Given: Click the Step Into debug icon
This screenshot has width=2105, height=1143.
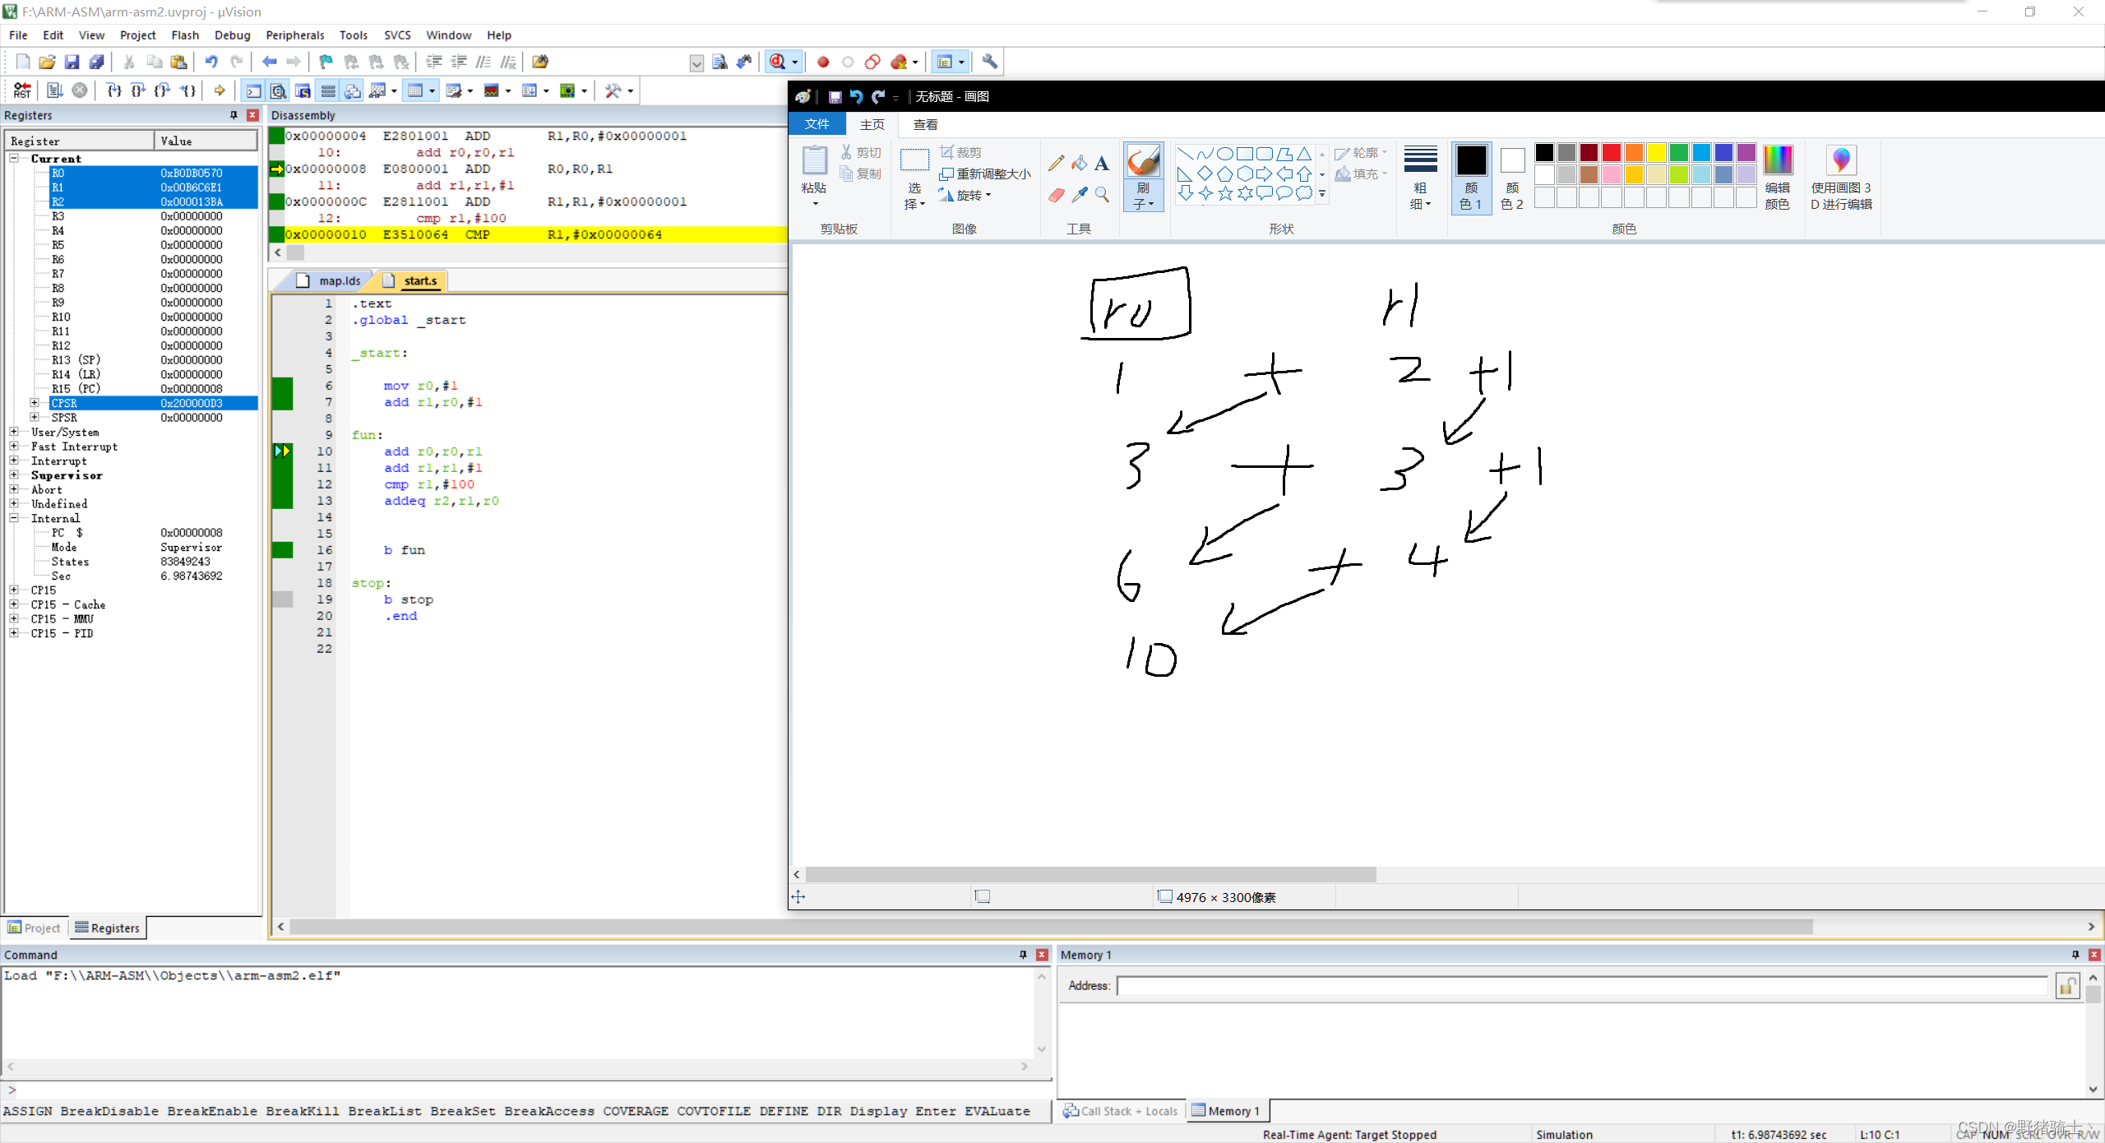Looking at the screenshot, I should point(113,90).
